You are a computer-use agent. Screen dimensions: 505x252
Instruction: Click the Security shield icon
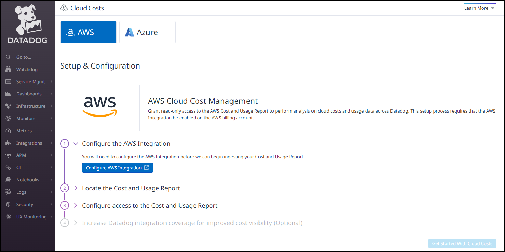pos(9,204)
